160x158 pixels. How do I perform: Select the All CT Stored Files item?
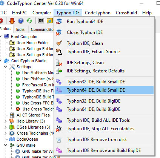[33, 115]
